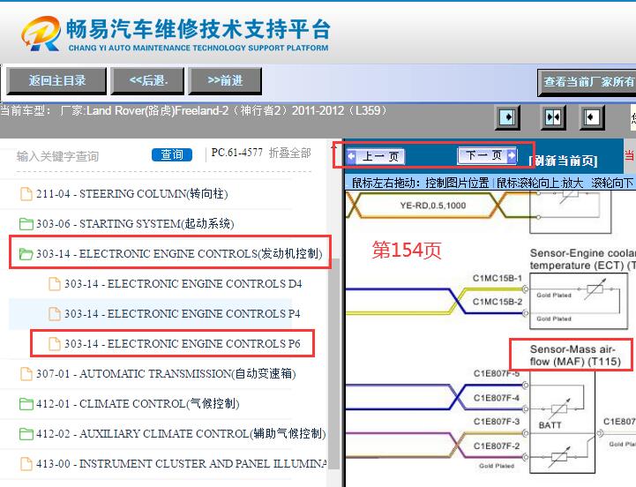Click document icon beside CONTROLS P4

point(55,314)
